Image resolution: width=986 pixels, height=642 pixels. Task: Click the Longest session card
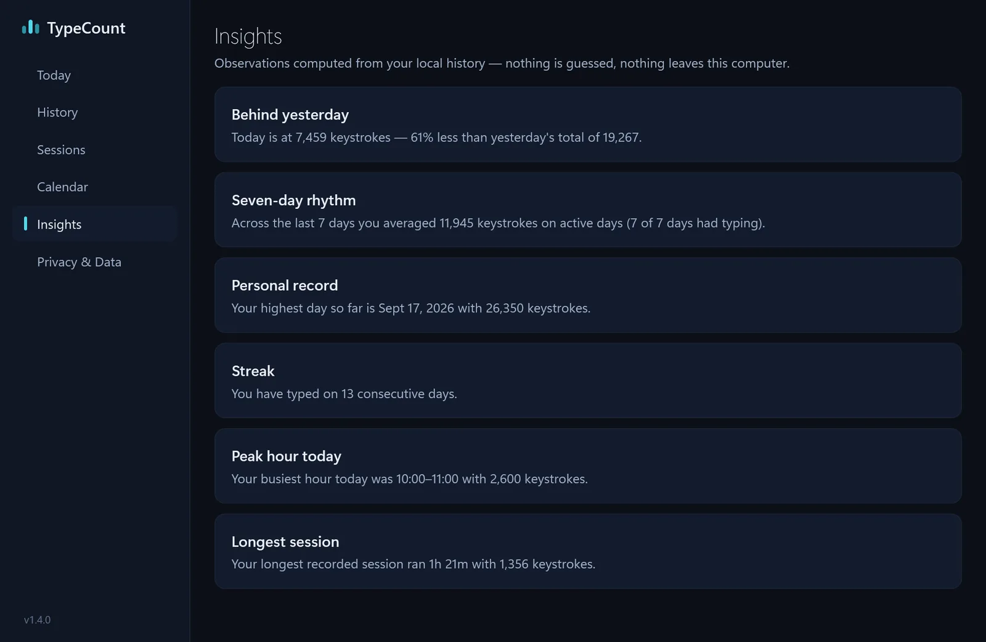(x=588, y=551)
